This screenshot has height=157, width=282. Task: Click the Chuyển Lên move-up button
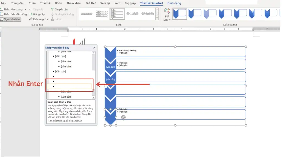(x=59, y=9)
